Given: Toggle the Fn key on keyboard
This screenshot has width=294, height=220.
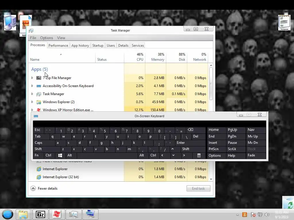Looking at the screenshot, I should 39,155.
